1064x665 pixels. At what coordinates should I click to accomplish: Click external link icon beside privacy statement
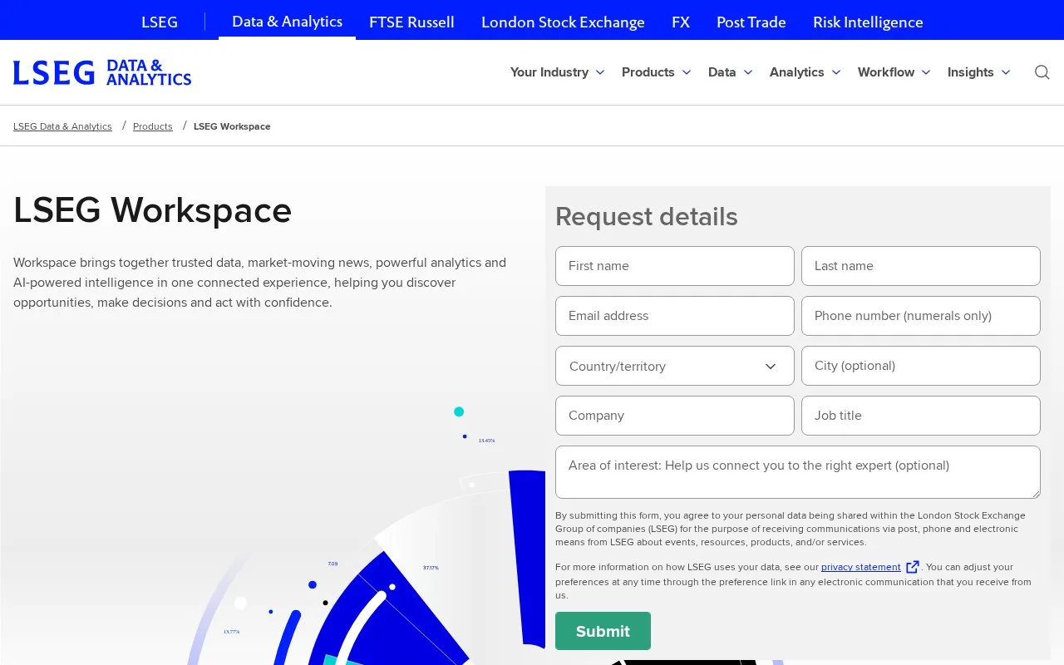click(912, 567)
